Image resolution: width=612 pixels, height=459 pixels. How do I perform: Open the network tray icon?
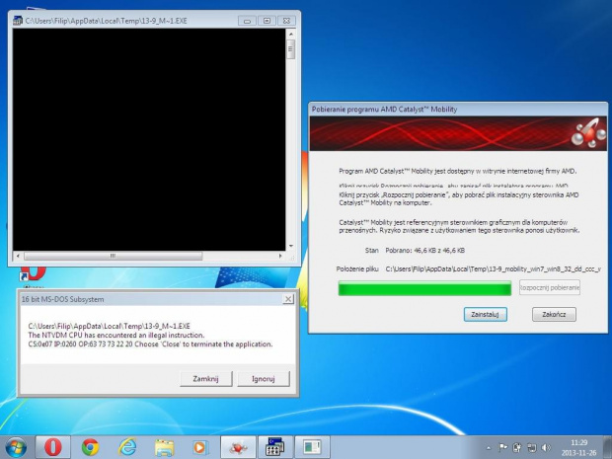pyautogui.click(x=532, y=448)
